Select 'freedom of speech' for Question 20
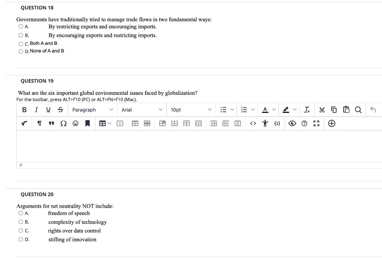382x259 pixels. (21, 213)
